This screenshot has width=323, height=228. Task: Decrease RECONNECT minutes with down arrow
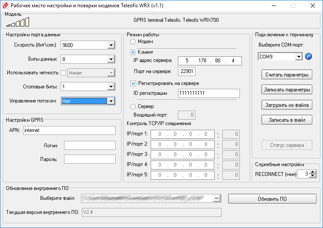click(313, 175)
